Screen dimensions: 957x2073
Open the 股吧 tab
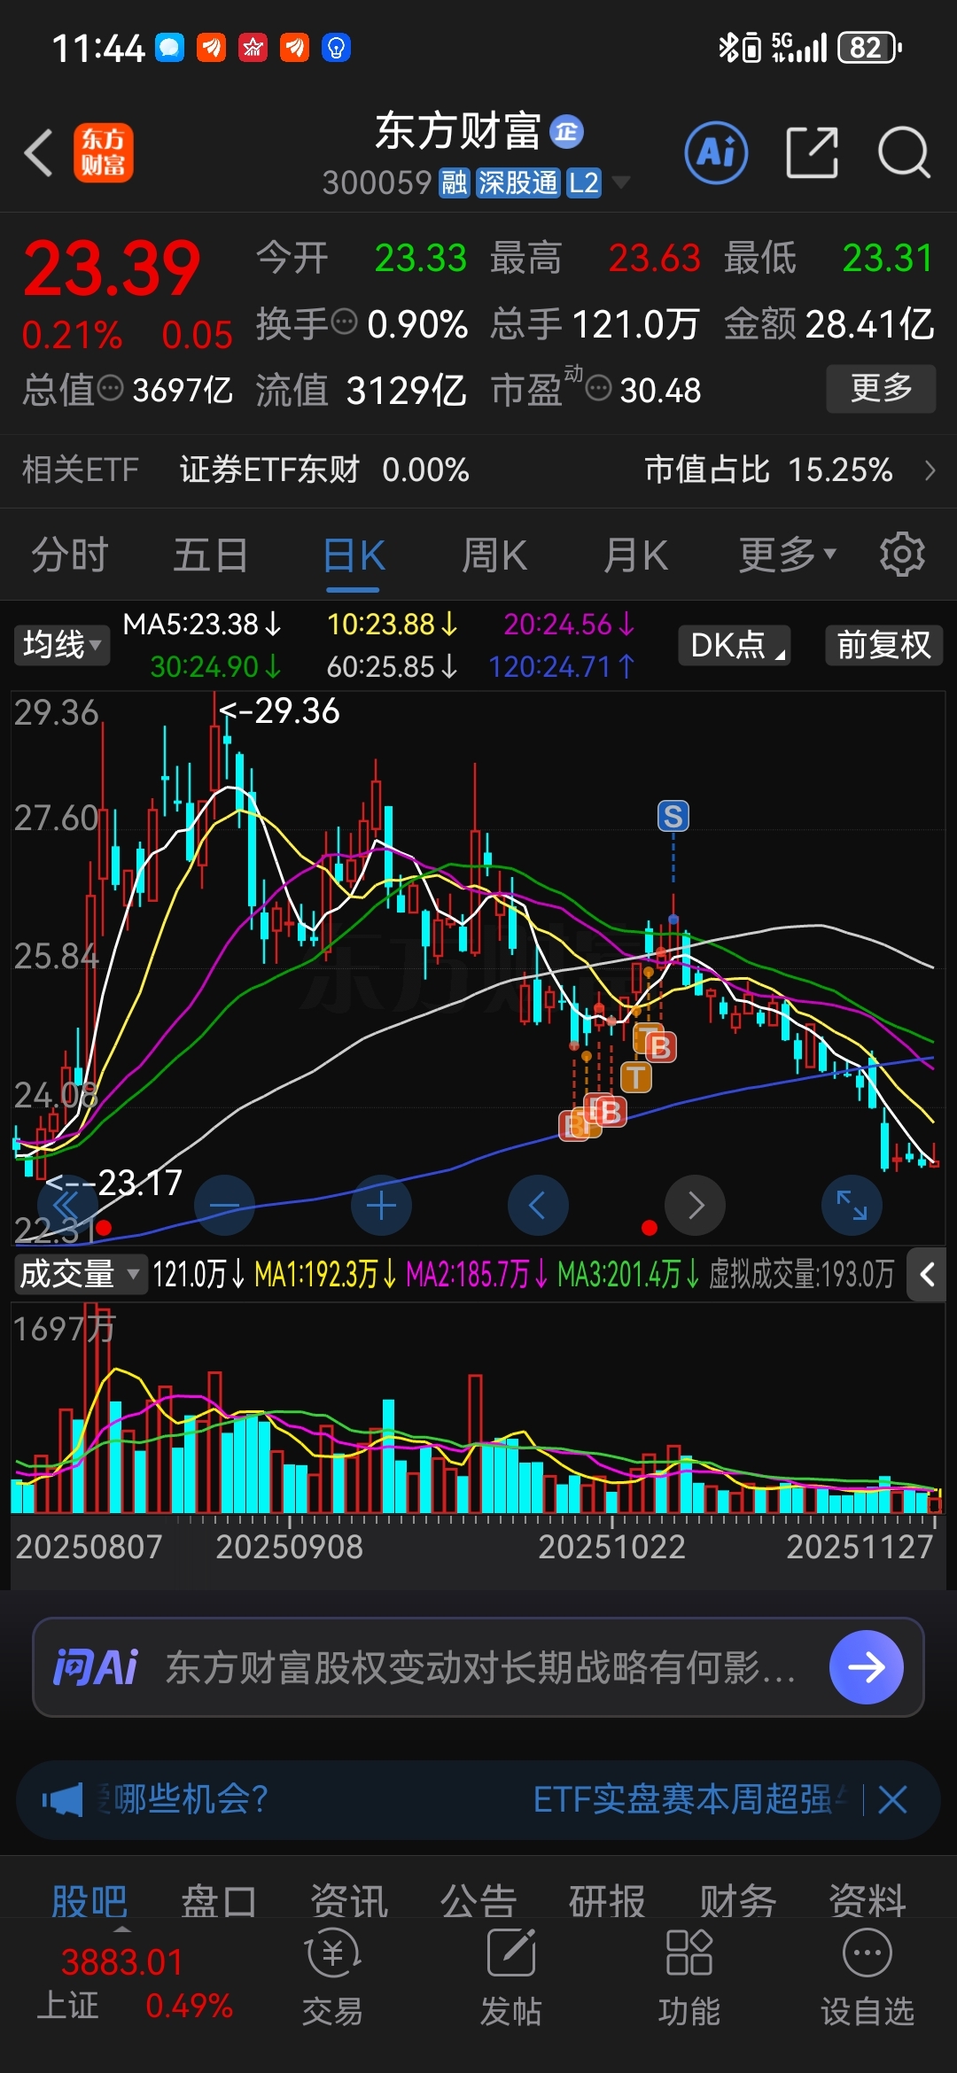(x=89, y=1901)
